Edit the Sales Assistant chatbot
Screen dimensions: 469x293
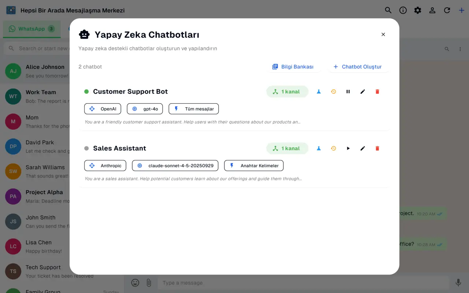pos(363,148)
